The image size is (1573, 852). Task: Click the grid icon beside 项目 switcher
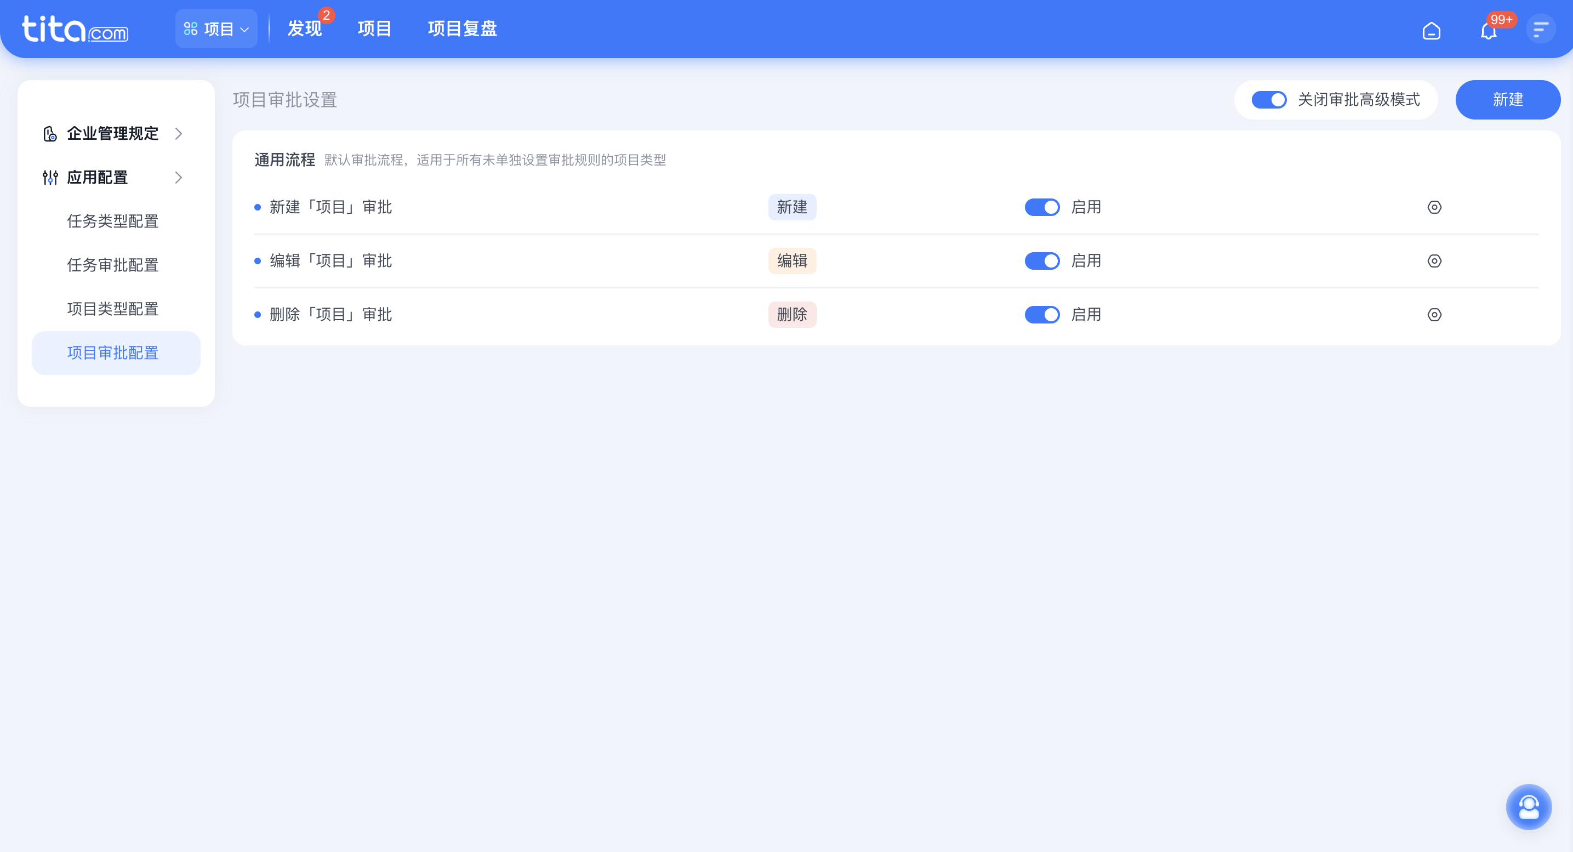tap(191, 27)
